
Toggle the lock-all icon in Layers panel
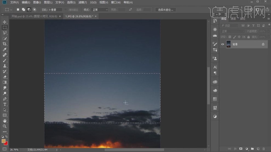[x=248, y=37]
